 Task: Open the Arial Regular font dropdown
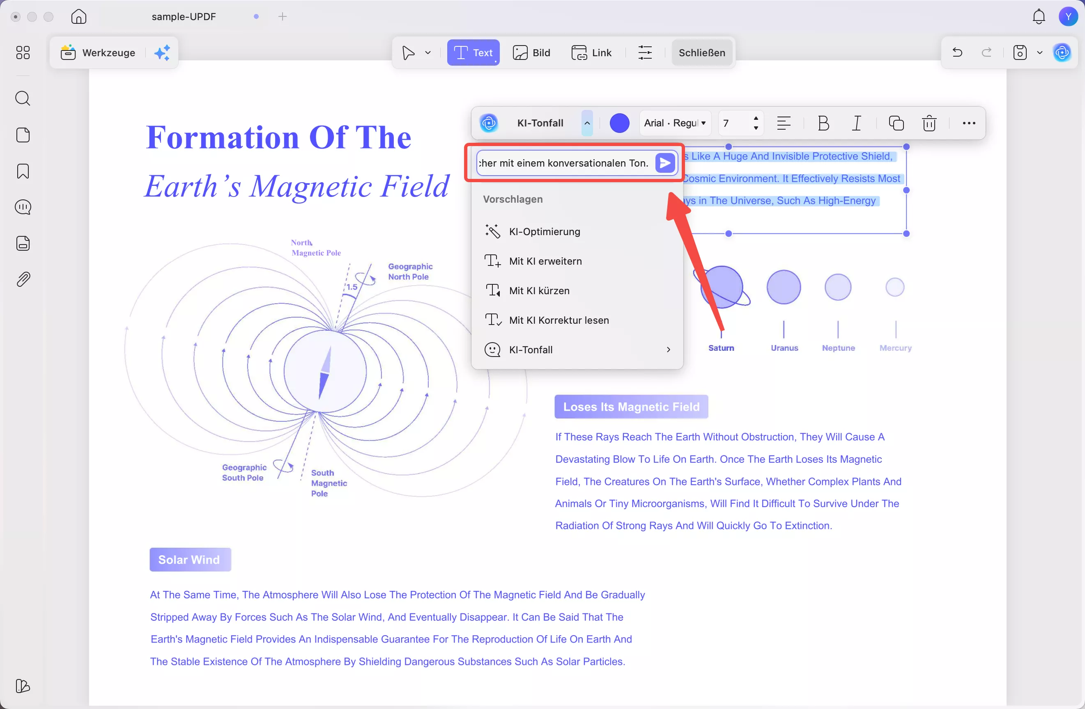pyautogui.click(x=675, y=124)
